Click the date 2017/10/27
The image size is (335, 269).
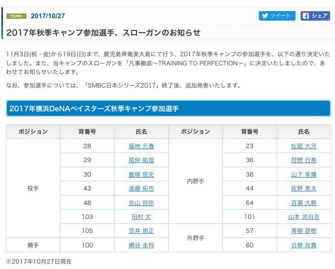[48, 16]
